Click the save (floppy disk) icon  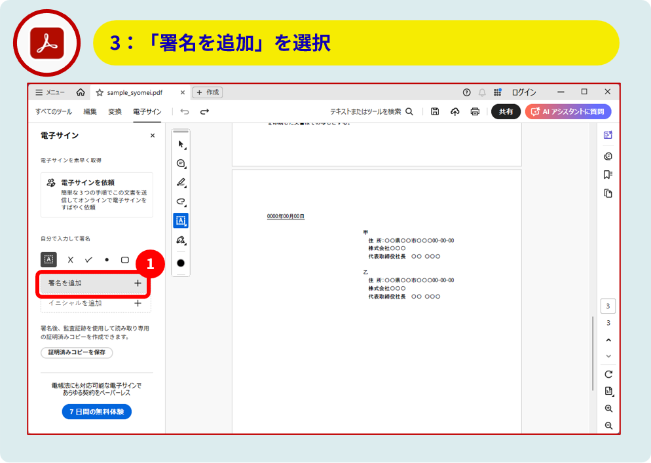coord(435,111)
